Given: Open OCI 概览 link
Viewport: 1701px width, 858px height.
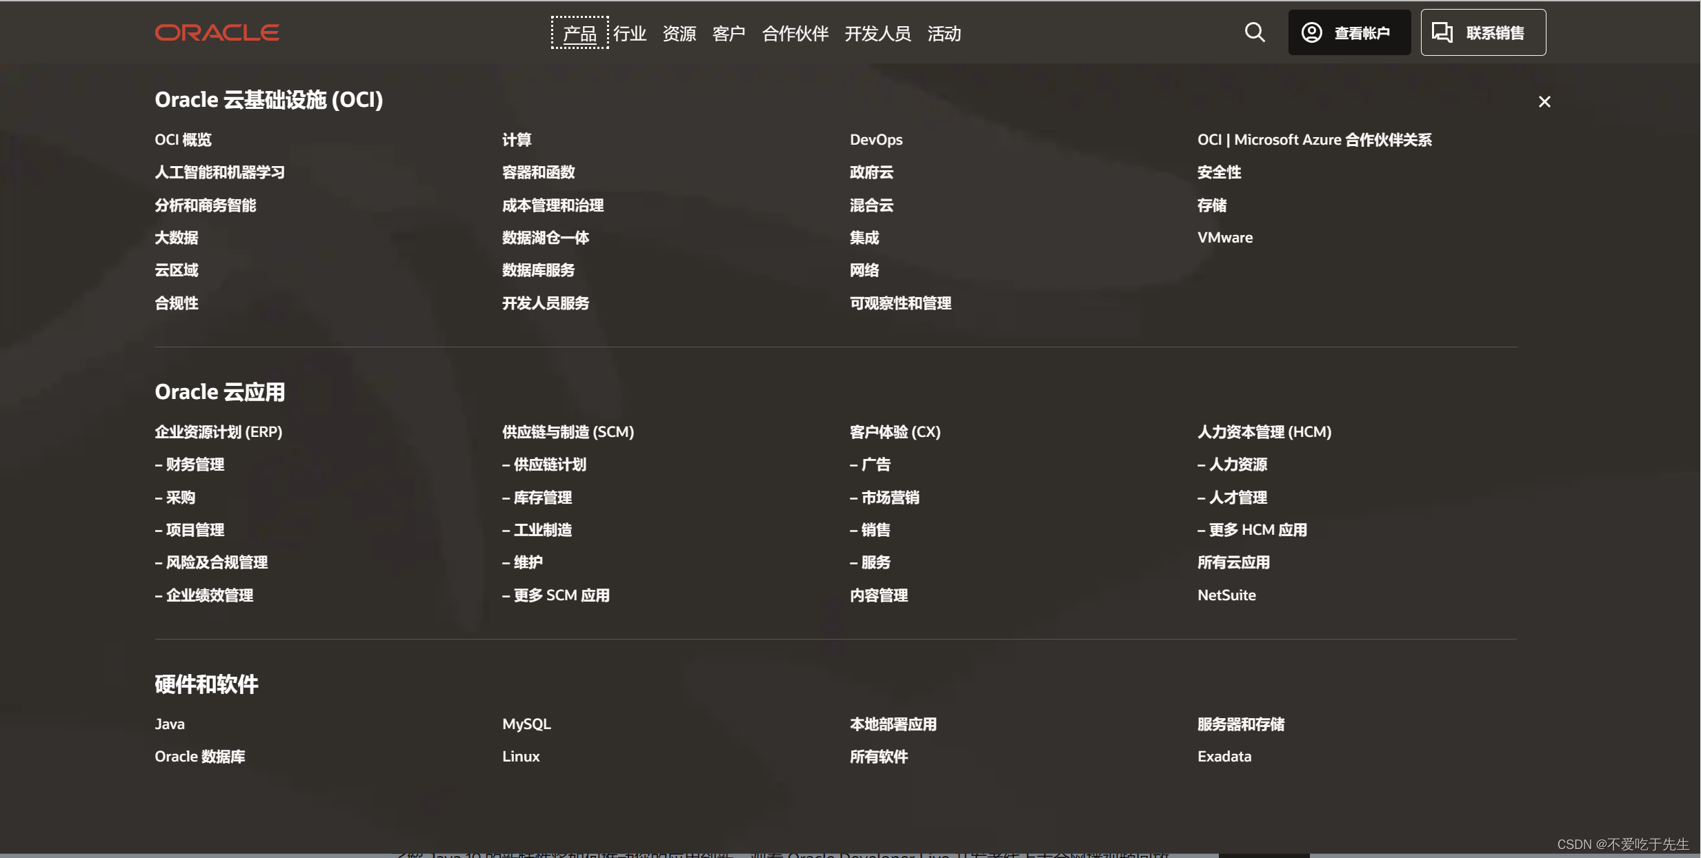Looking at the screenshot, I should pos(183,140).
